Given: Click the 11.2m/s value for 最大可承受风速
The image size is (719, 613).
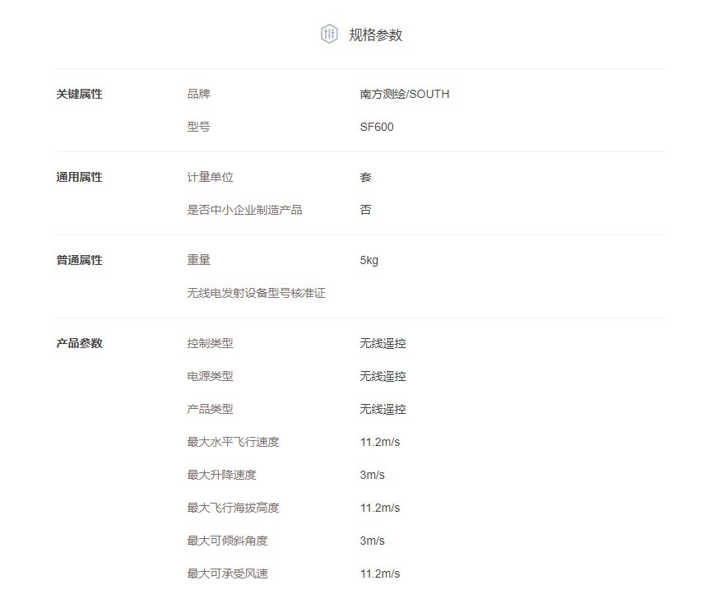Looking at the screenshot, I should pos(379,574).
